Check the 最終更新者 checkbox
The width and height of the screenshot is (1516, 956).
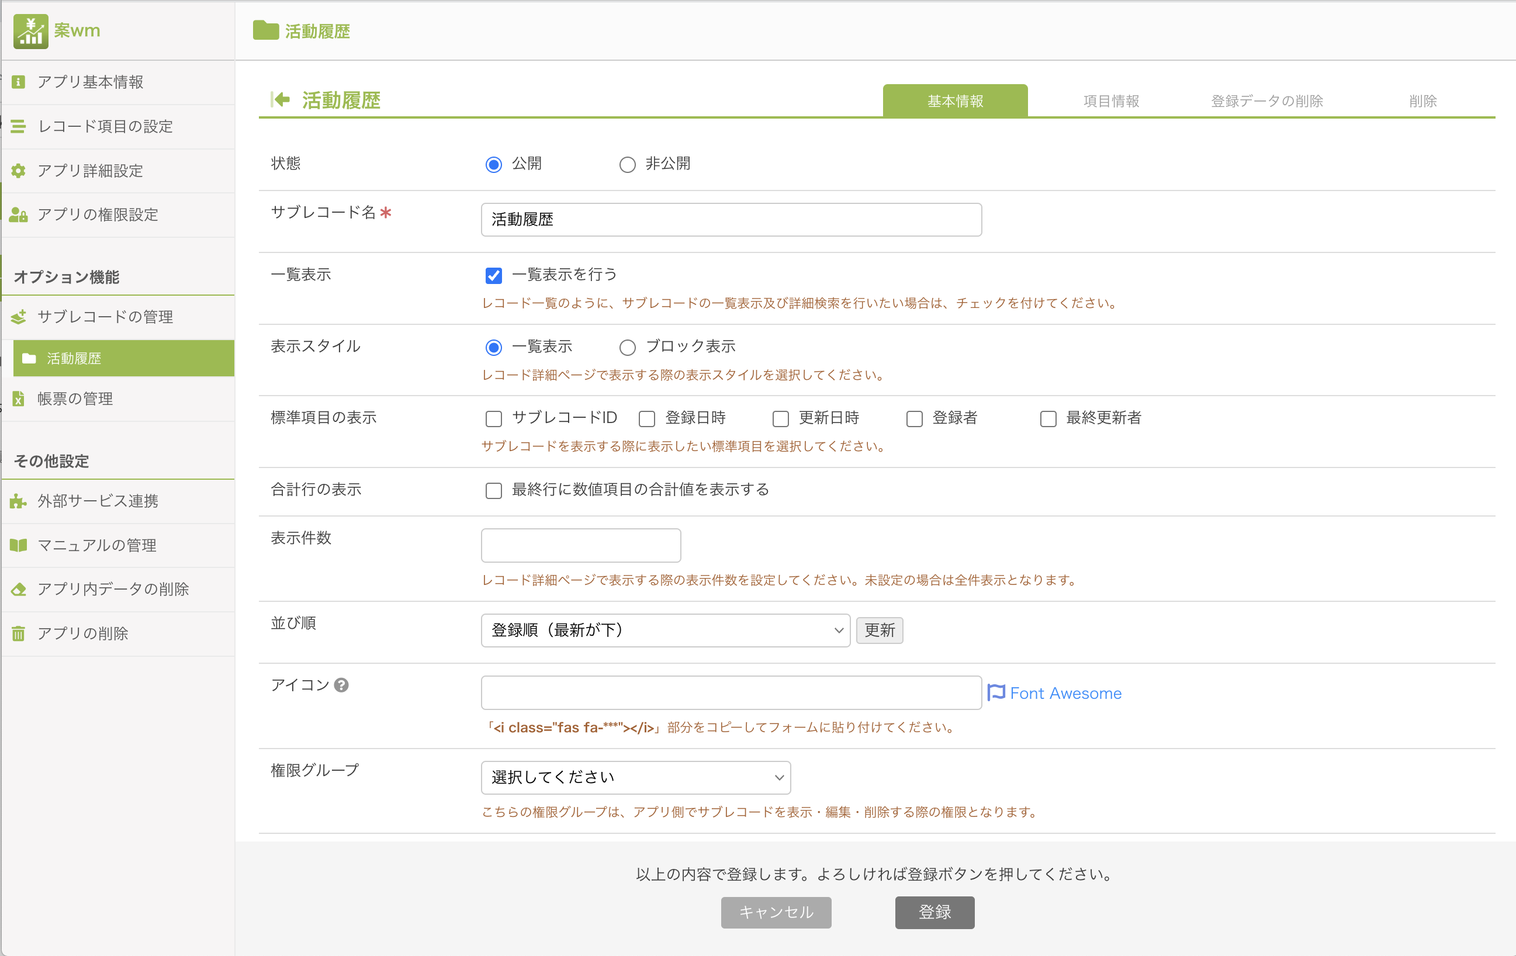1048,418
